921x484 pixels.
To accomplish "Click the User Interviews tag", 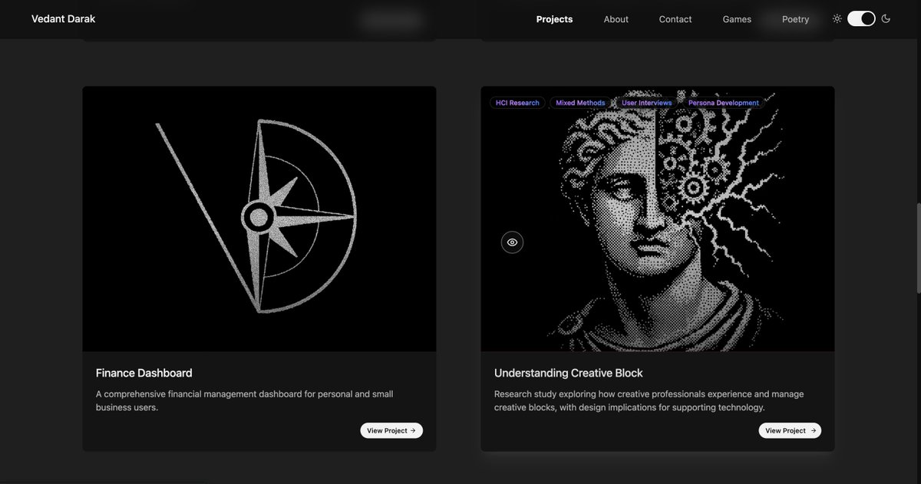I will (x=646, y=103).
